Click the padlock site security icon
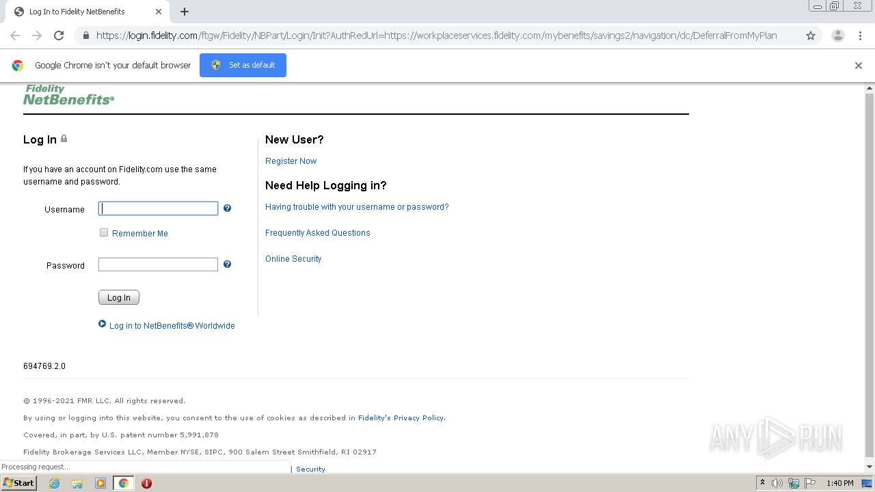The width and height of the screenshot is (875, 492). 85,36
